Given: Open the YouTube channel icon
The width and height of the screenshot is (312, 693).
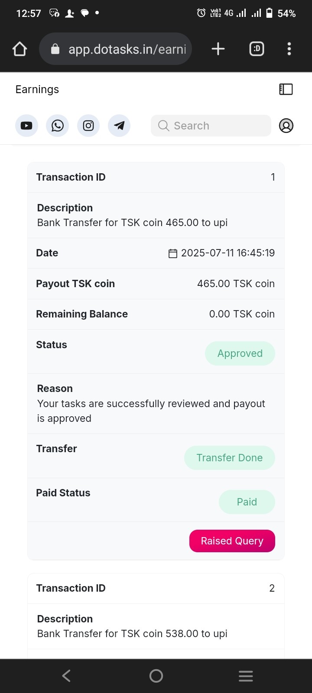Looking at the screenshot, I should click(x=26, y=126).
